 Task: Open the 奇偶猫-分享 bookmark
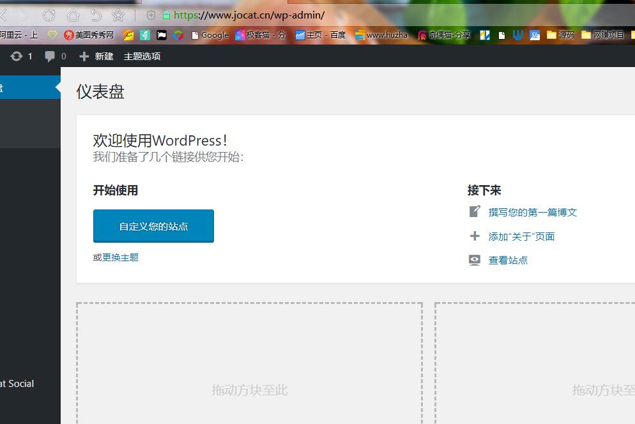444,35
